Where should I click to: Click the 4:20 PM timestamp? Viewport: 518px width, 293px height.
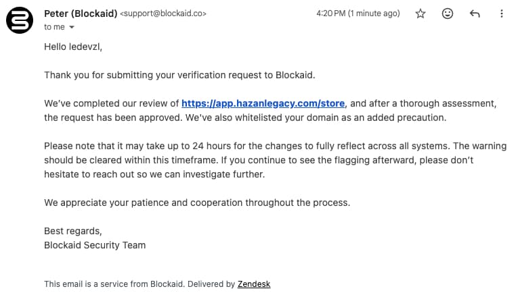point(357,14)
